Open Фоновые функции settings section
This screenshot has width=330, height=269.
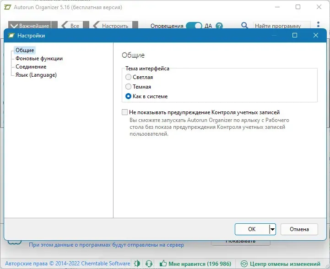coord(39,58)
